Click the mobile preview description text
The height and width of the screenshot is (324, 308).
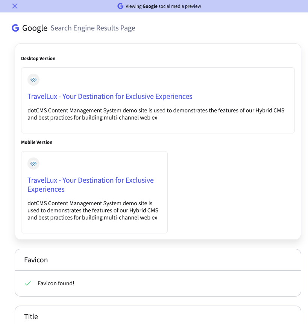pos(93,210)
